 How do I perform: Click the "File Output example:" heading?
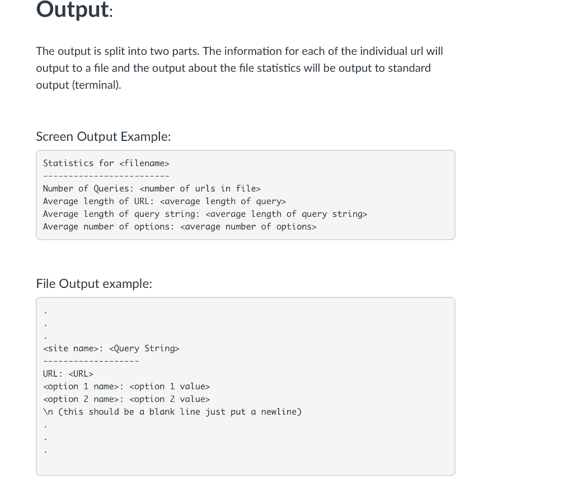tap(94, 284)
